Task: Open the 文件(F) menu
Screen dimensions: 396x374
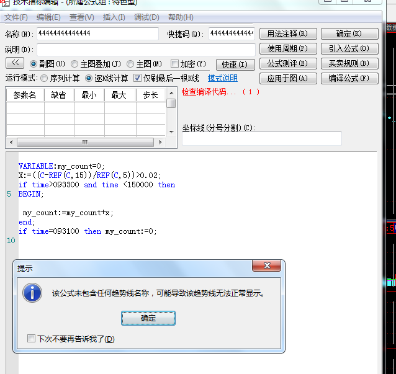Action: [x=16, y=17]
